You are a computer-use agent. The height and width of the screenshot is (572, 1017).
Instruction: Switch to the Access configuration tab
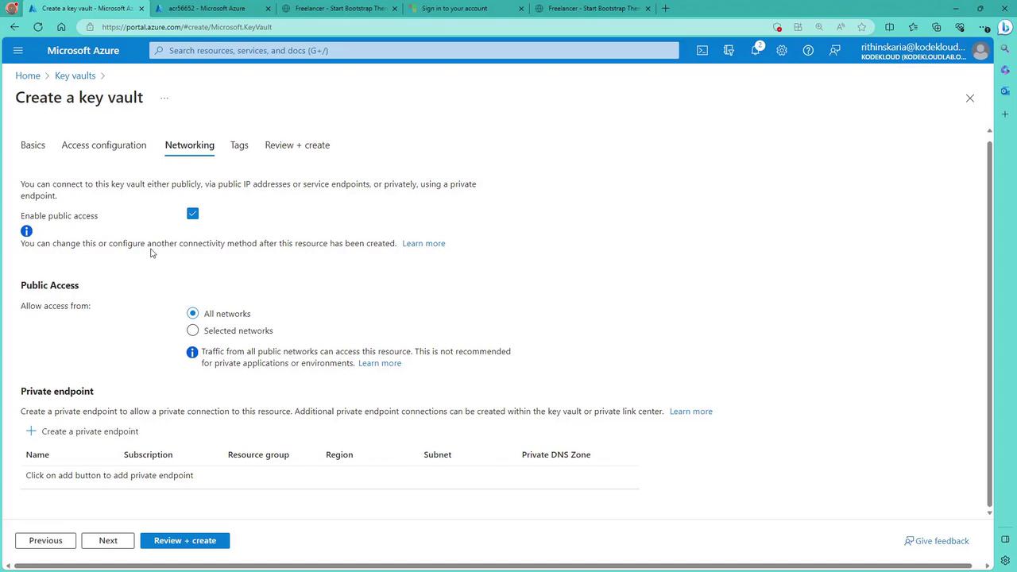click(x=104, y=145)
